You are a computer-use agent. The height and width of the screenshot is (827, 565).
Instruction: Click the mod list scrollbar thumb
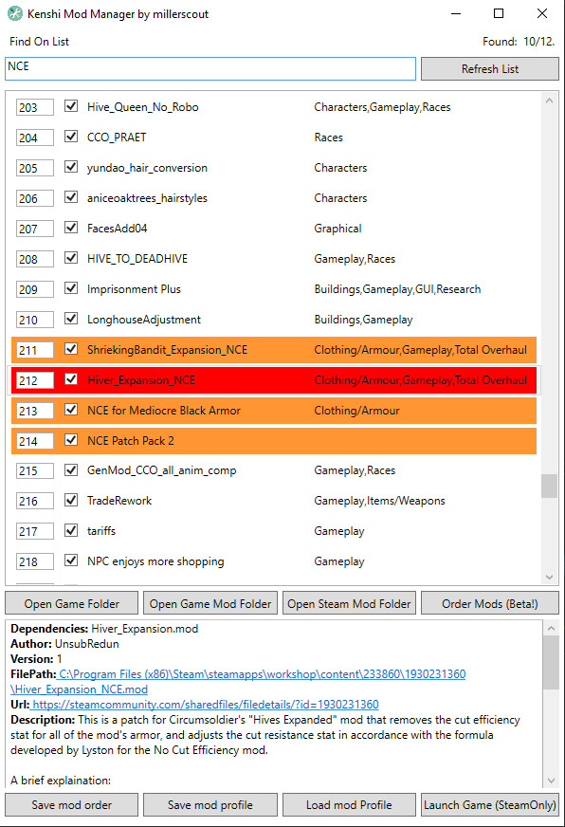[549, 486]
